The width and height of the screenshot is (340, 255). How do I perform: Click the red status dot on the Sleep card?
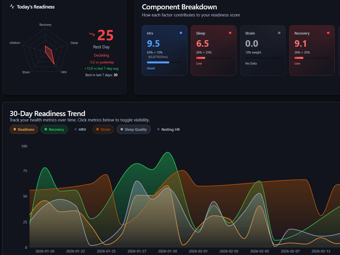click(230, 33)
